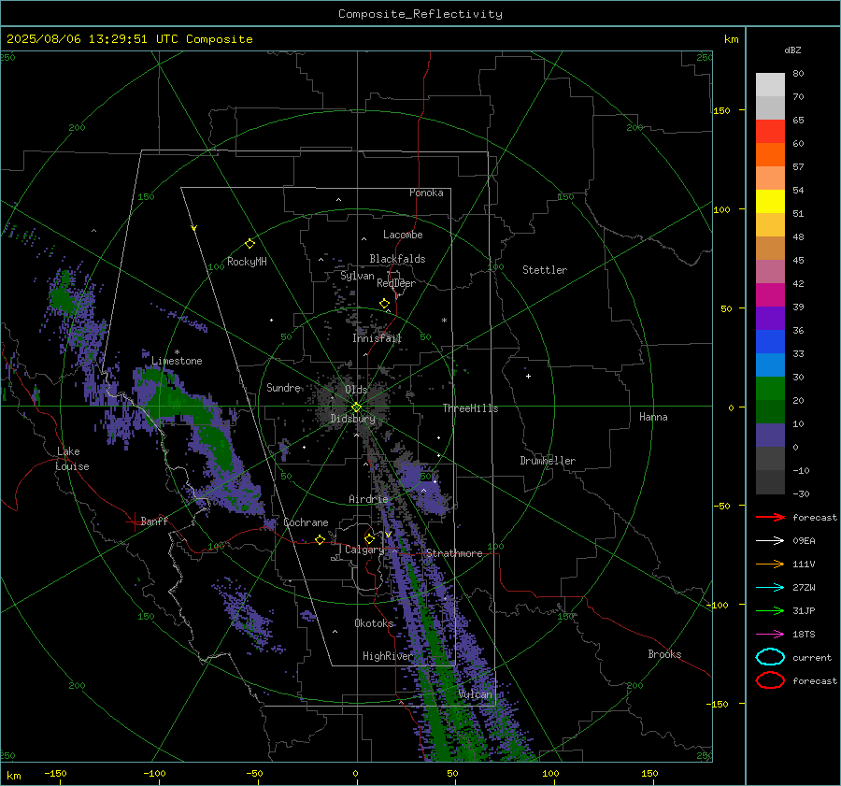841x786 pixels.
Task: Select the 33 dBZ blue color swatch
Action: pyautogui.click(x=770, y=365)
